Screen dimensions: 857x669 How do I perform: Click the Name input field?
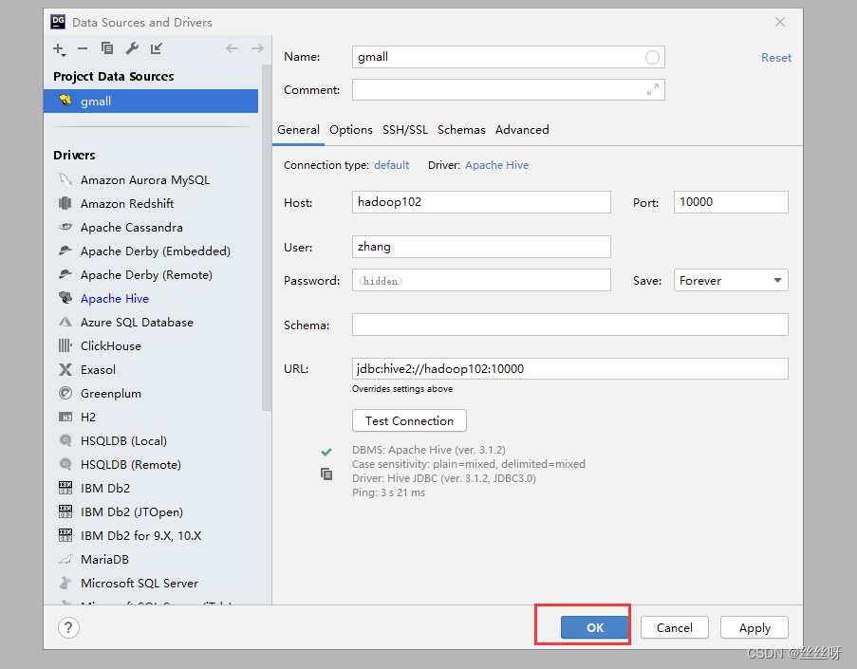509,57
